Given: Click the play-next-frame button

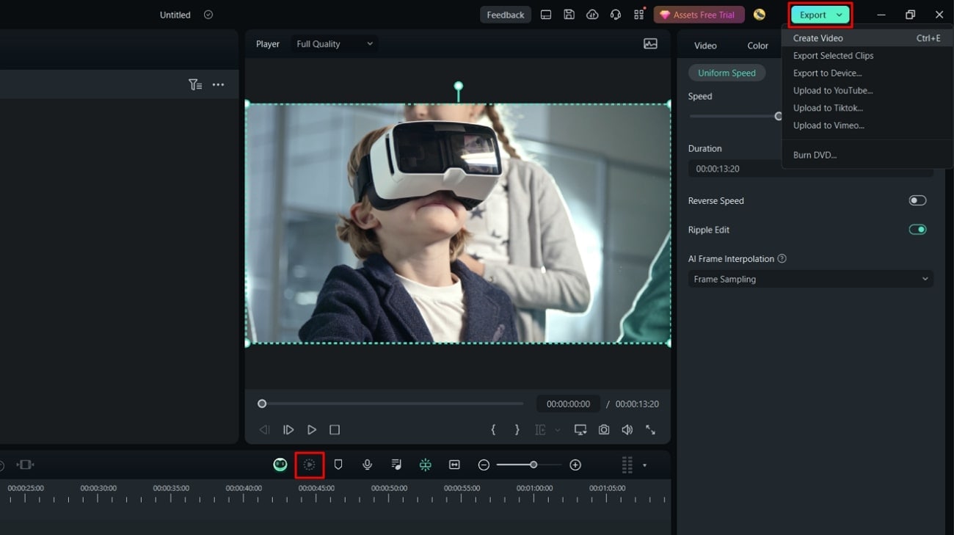Looking at the screenshot, I should pyautogui.click(x=288, y=430).
